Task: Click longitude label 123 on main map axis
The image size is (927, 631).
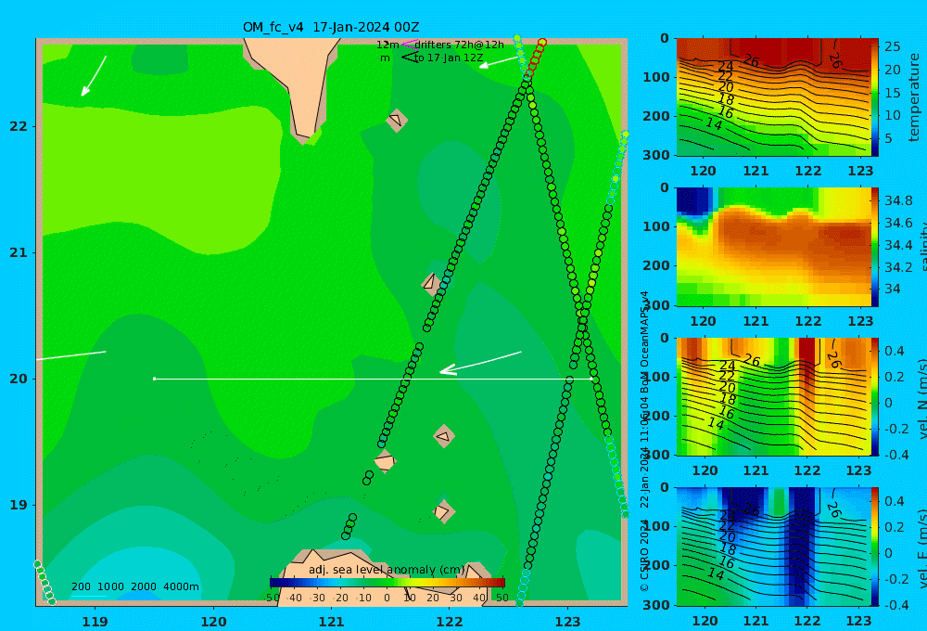Action: pos(568,622)
